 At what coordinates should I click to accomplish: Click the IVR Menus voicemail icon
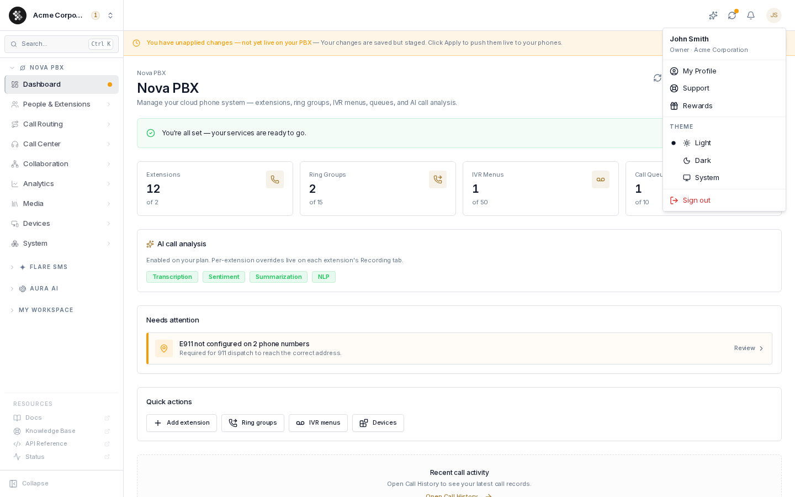tap(601, 179)
